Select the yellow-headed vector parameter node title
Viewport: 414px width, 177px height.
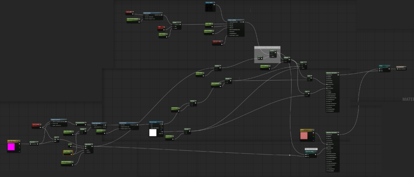(x=14, y=141)
